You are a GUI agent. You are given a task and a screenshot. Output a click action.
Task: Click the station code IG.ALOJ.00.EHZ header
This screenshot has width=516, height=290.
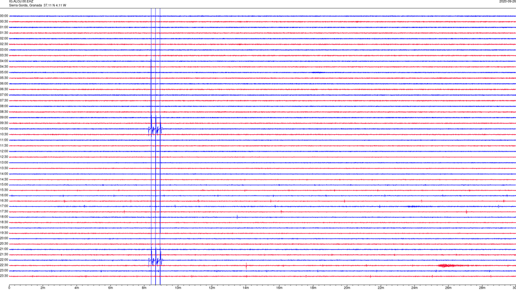pyautogui.click(x=21, y=2)
